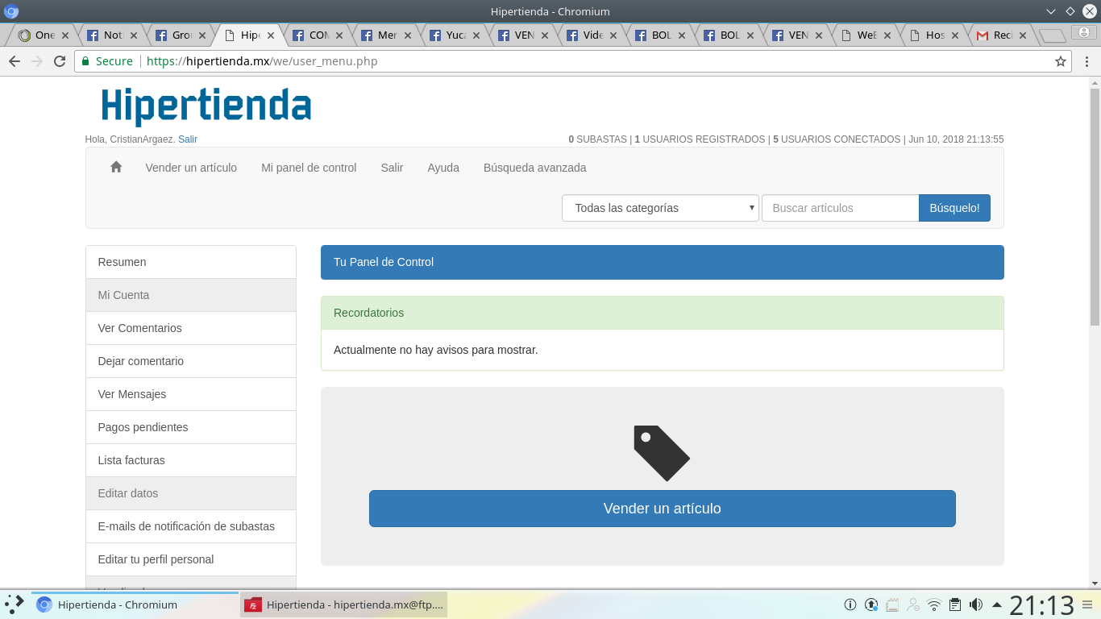Open 'Ver Comentarios' in the sidebar
Screen dimensions: 1101x619
click(191, 328)
